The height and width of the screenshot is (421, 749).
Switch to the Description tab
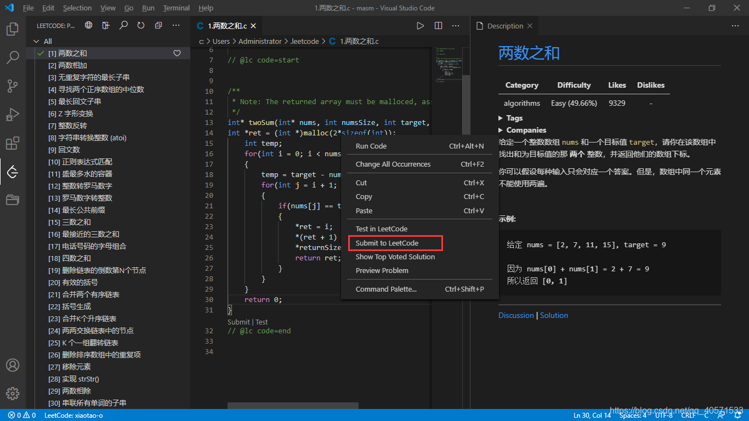pyautogui.click(x=504, y=26)
